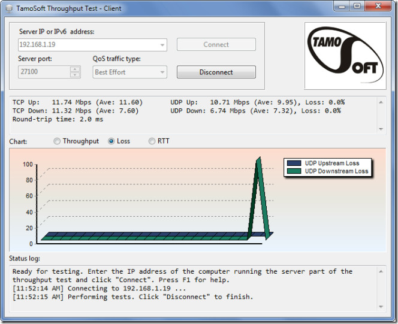Click the Server port field showing 27100
The width and height of the screenshot is (398, 324).
click(x=49, y=72)
